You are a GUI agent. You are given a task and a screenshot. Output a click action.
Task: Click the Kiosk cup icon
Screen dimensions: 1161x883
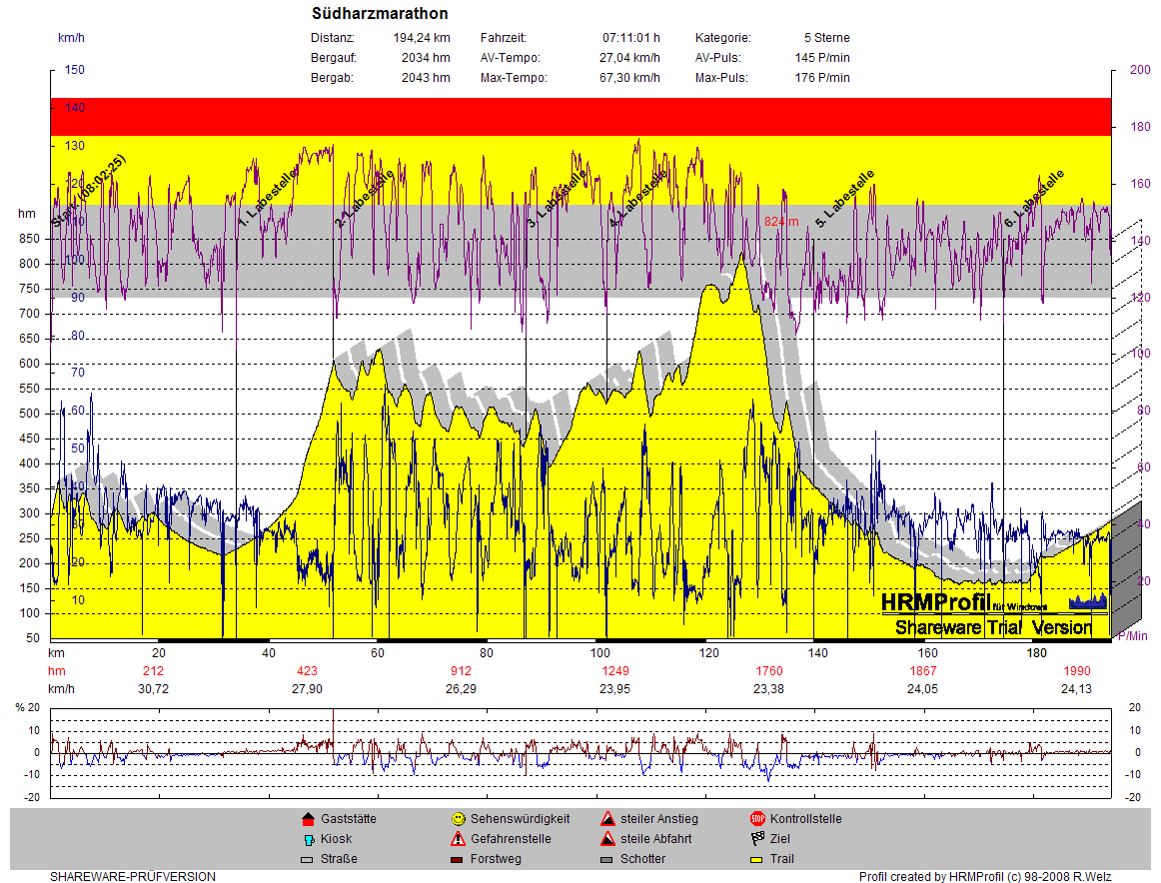pyautogui.click(x=308, y=839)
